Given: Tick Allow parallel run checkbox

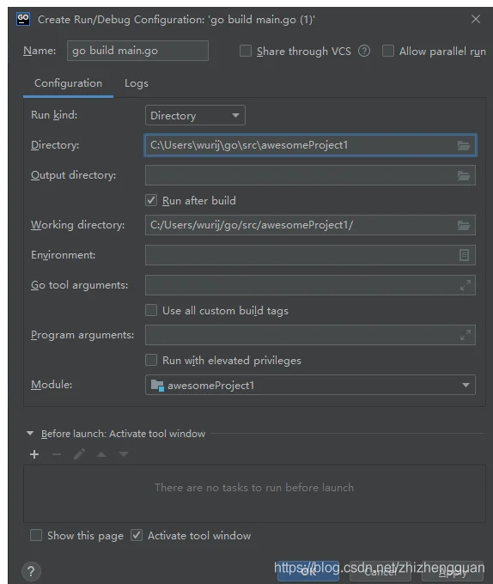Looking at the screenshot, I should [x=388, y=51].
